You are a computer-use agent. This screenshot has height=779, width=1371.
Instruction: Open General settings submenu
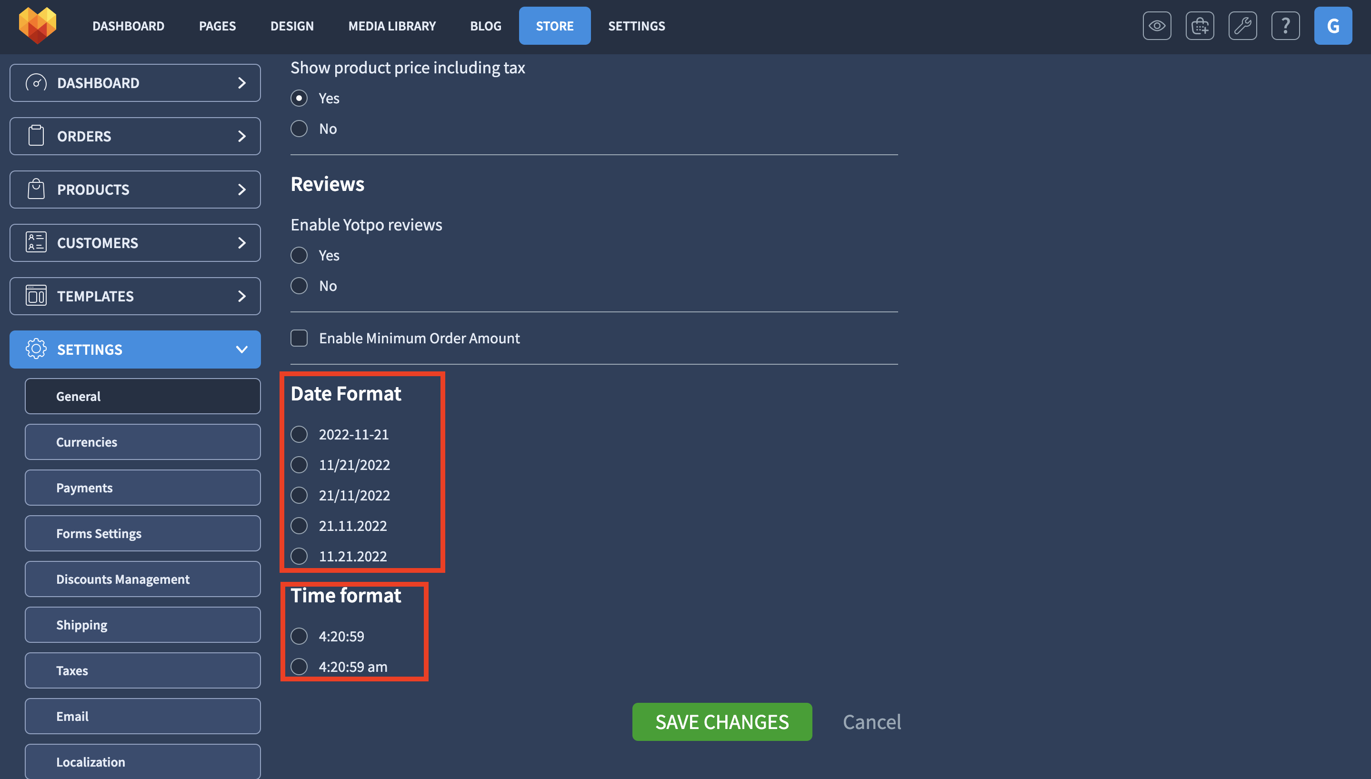pos(143,397)
